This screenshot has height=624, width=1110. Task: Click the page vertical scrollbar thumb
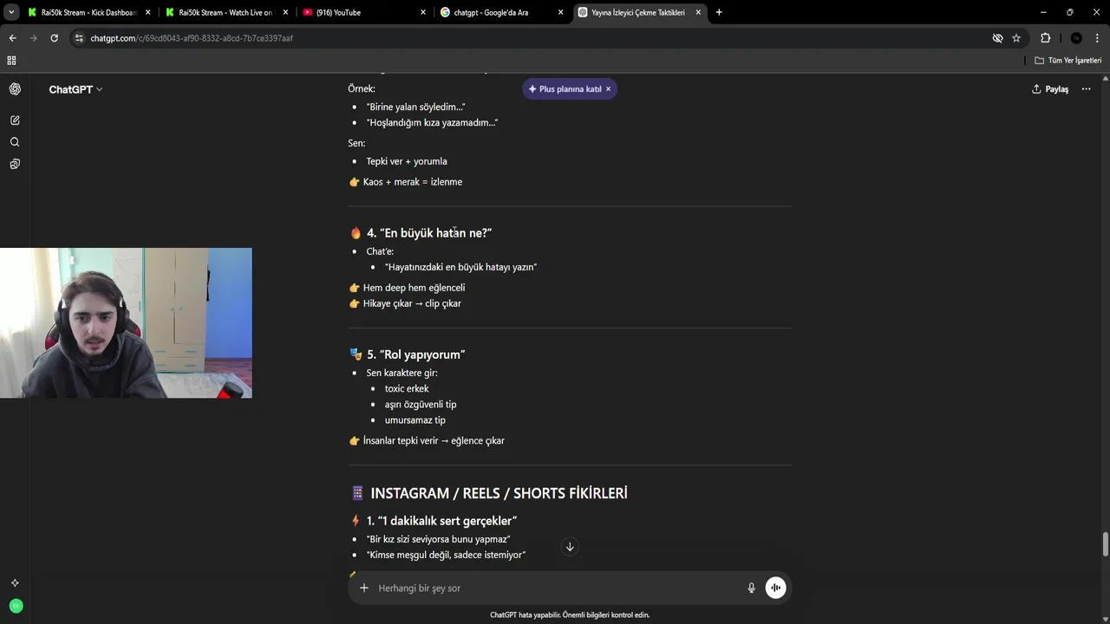coord(1106,545)
